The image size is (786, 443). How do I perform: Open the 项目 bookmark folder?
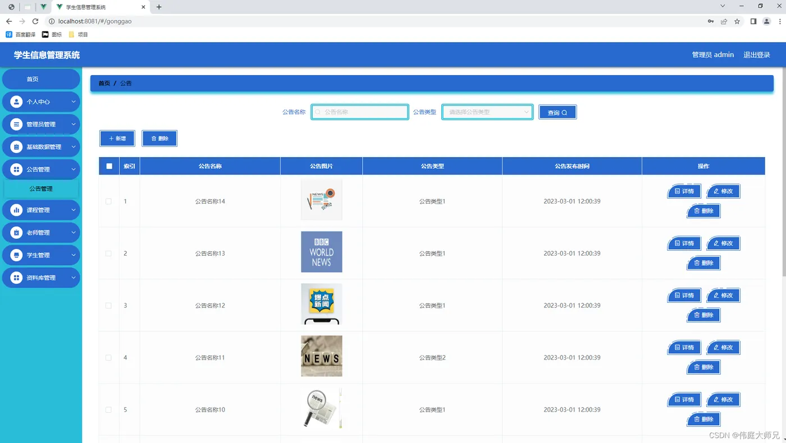(78, 35)
